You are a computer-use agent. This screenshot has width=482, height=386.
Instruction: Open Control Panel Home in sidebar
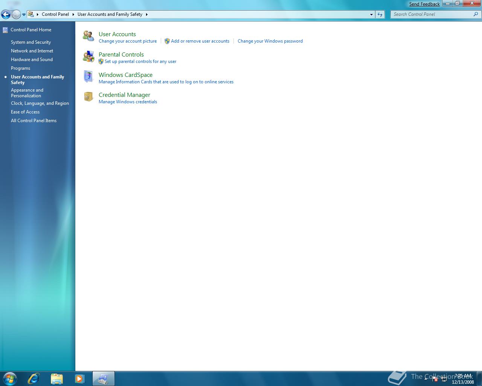click(x=31, y=30)
